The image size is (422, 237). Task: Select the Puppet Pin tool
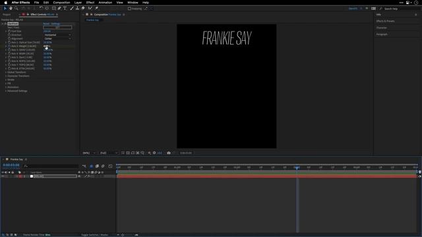click(x=97, y=9)
